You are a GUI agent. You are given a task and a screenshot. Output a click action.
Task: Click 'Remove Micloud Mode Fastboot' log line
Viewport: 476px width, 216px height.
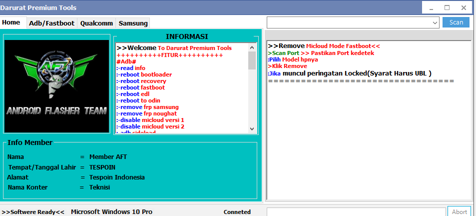point(324,46)
